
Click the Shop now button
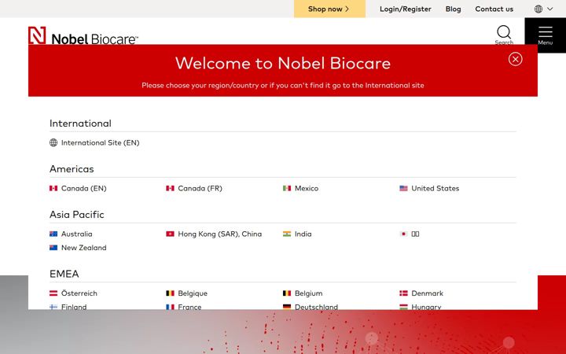point(329,9)
